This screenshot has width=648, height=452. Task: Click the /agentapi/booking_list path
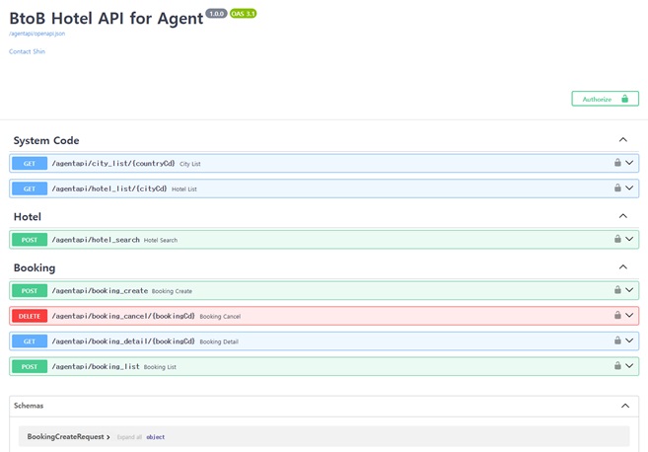96,366
